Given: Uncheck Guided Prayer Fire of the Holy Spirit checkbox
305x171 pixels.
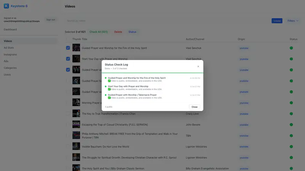Looking at the screenshot, I should (x=68, y=48).
